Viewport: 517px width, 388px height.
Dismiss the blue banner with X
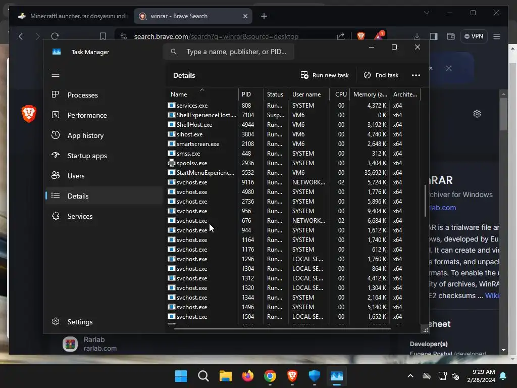tap(449, 68)
